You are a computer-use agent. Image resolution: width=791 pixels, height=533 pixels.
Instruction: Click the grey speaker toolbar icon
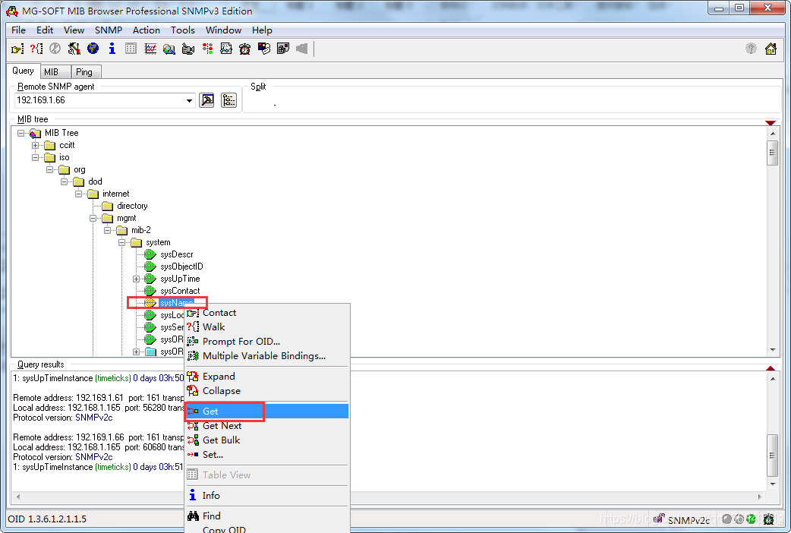pyautogui.click(x=301, y=49)
